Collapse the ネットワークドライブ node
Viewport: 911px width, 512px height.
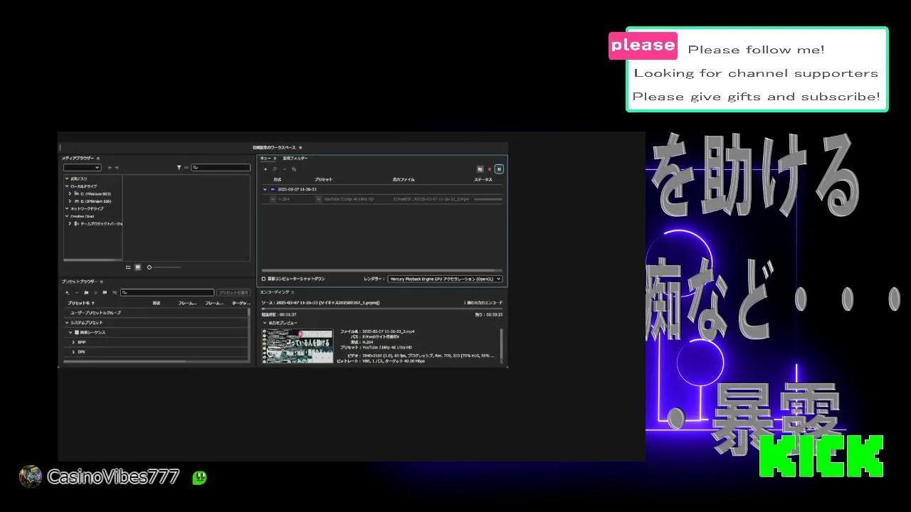point(67,208)
